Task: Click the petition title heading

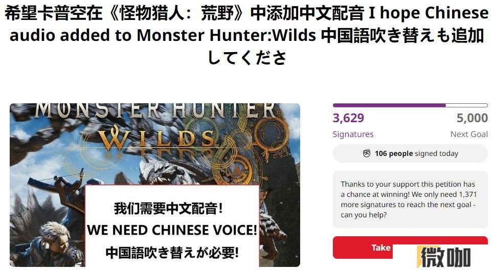Action: coord(247,35)
